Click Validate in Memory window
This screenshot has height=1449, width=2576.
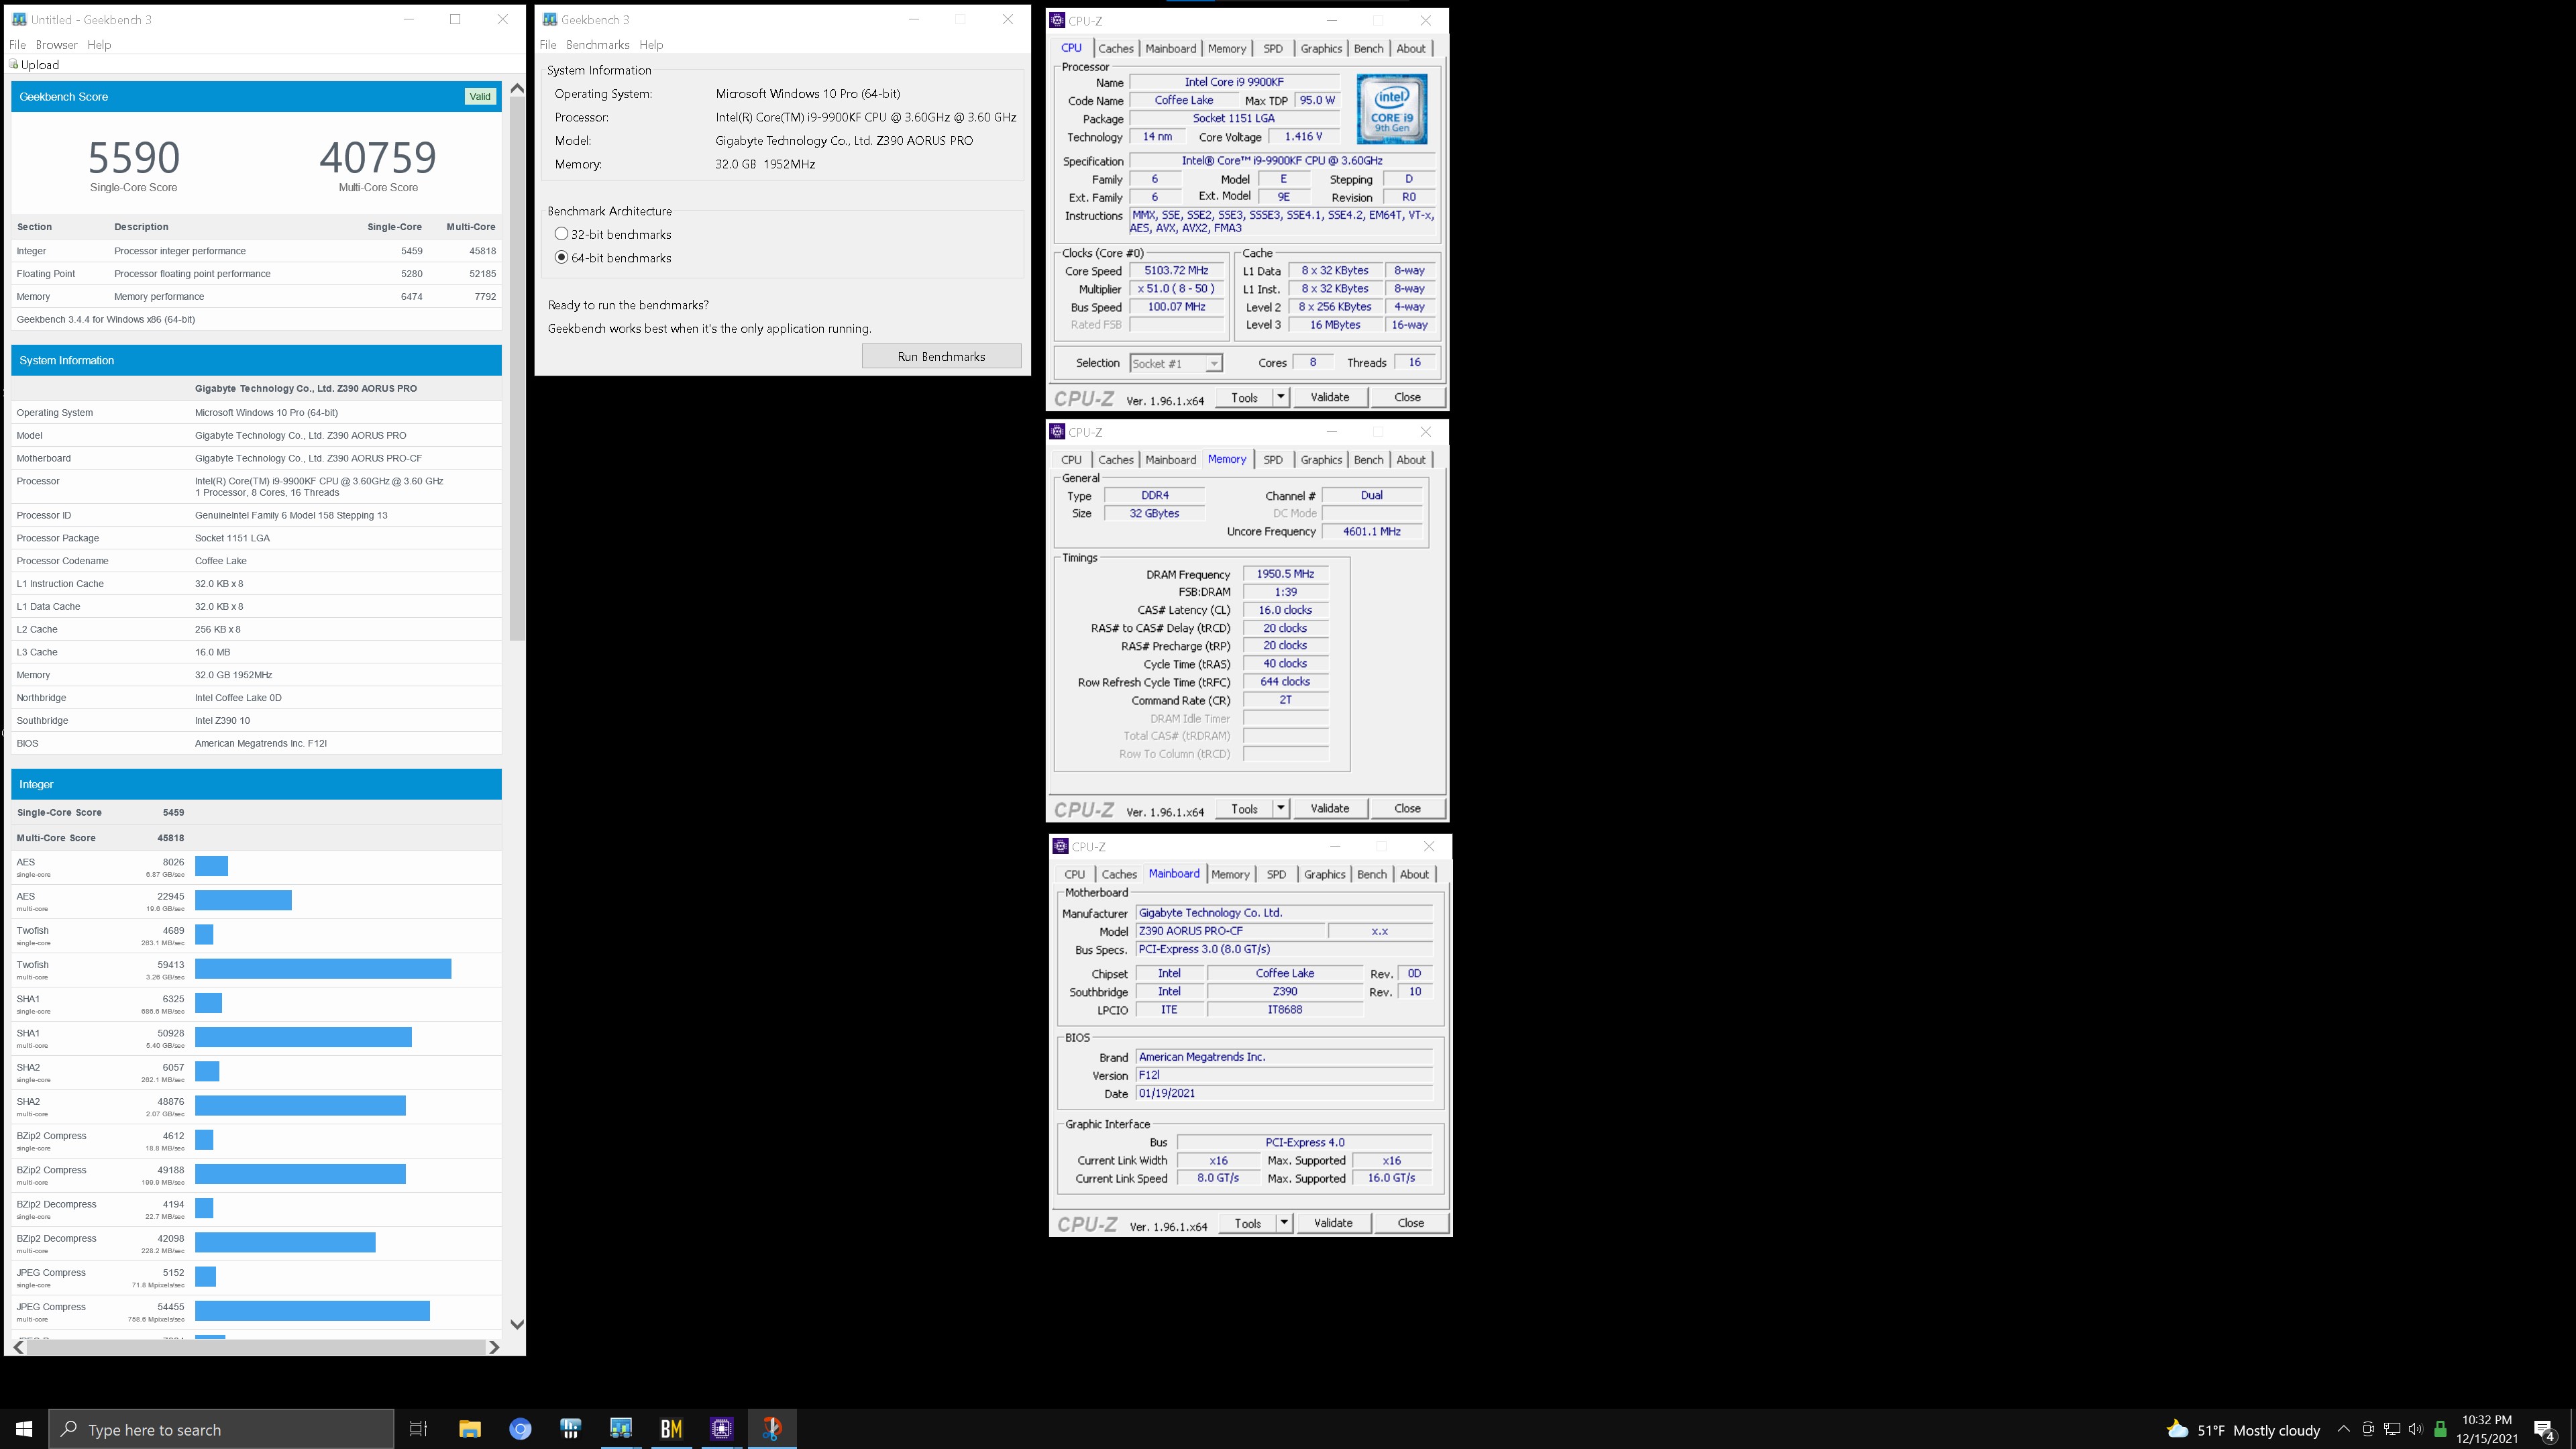click(1330, 808)
